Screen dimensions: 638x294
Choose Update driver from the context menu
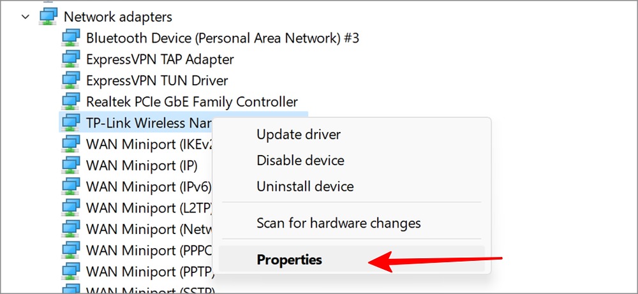pyautogui.click(x=299, y=135)
